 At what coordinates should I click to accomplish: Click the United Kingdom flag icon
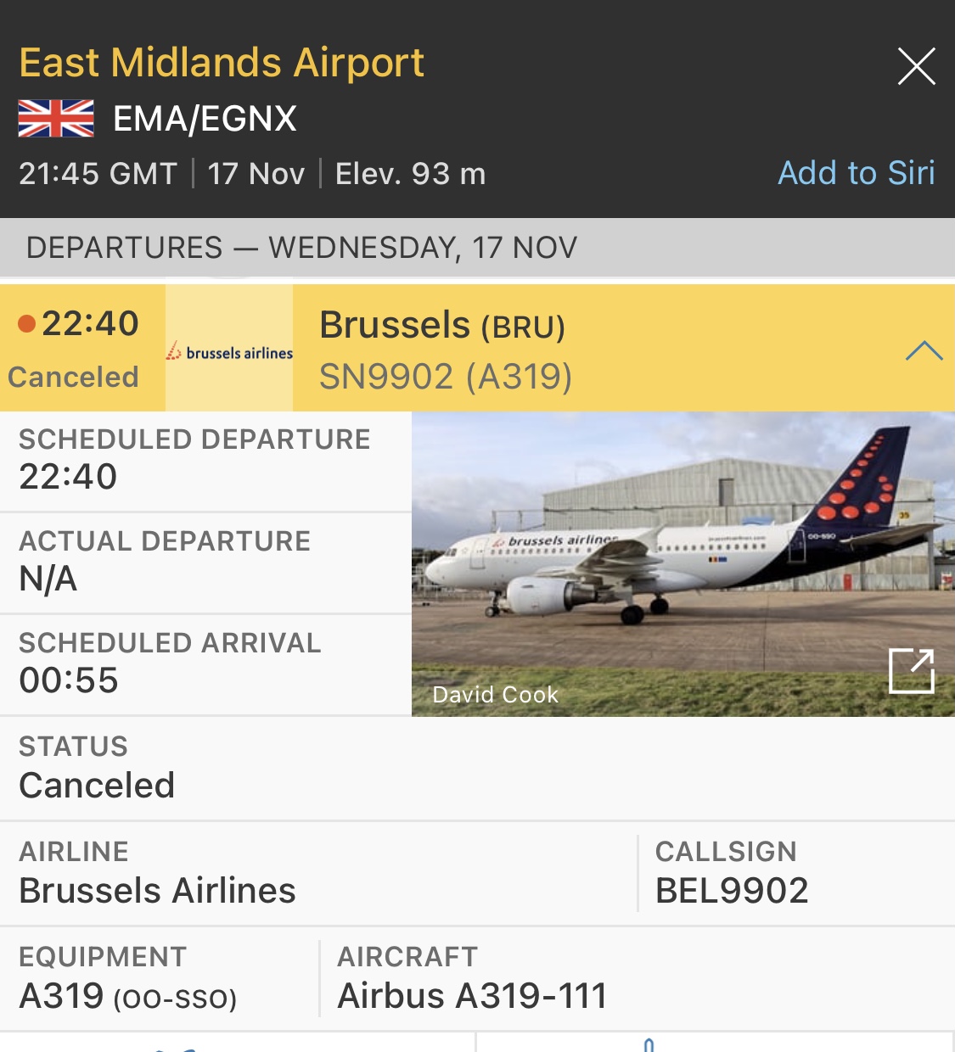[56, 119]
